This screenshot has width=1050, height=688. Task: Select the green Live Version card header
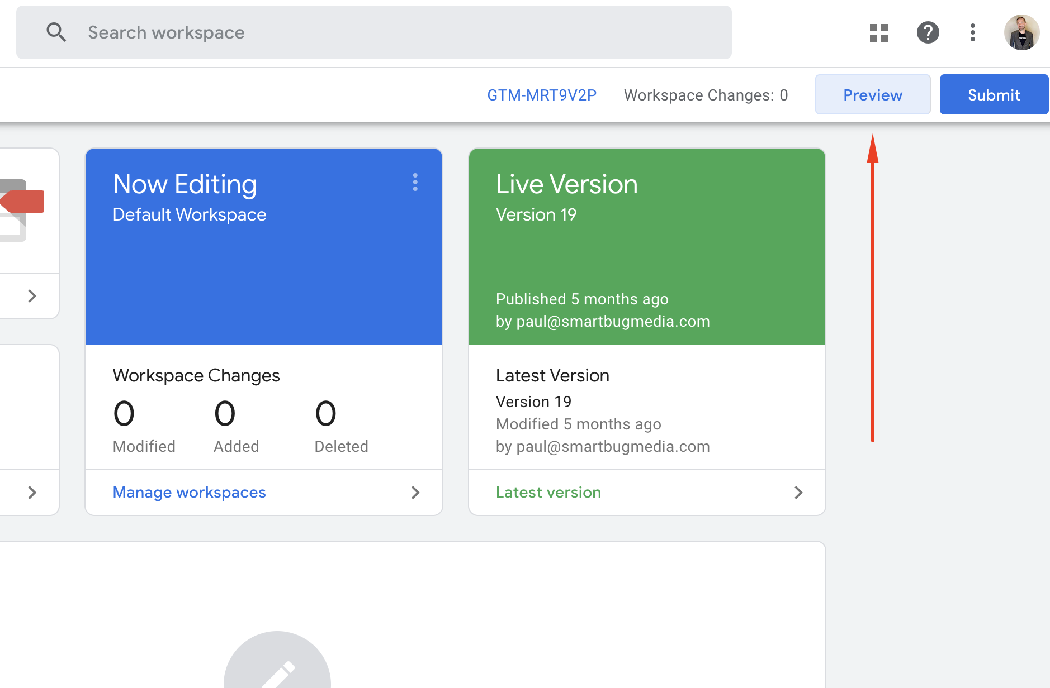(647, 246)
